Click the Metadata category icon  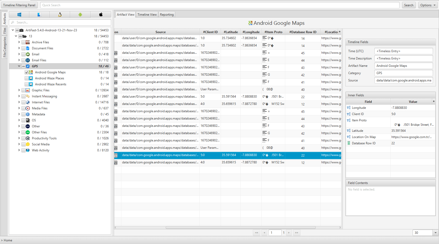click(28, 114)
